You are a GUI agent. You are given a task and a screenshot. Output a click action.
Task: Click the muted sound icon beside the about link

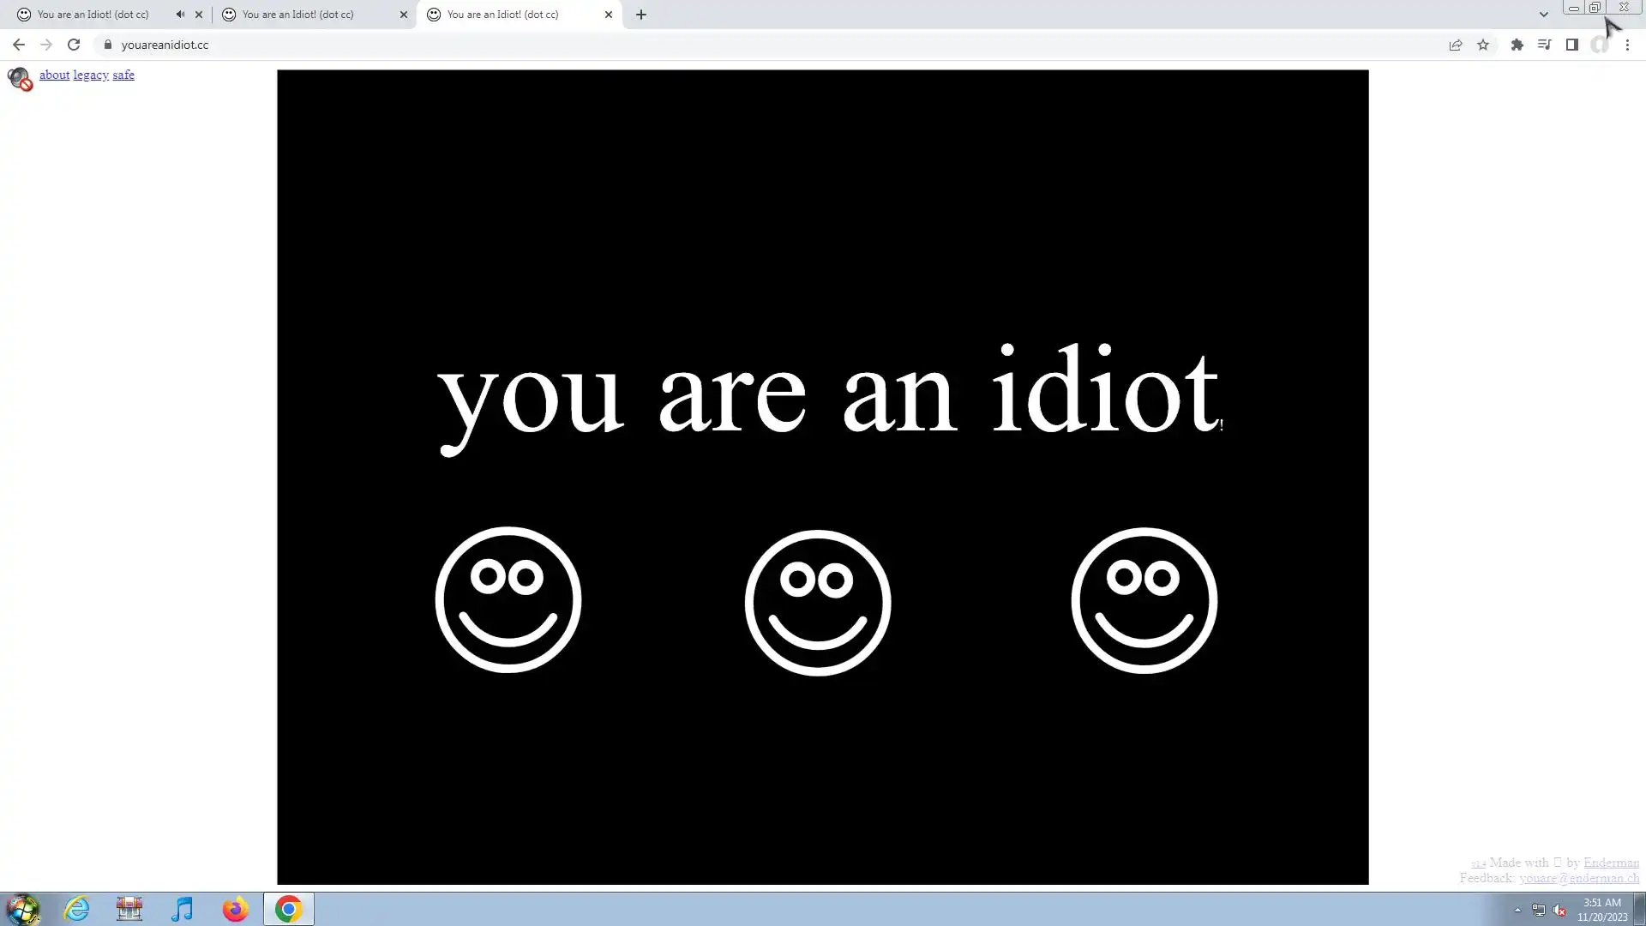19,78
